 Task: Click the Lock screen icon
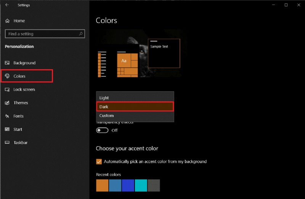click(7, 89)
